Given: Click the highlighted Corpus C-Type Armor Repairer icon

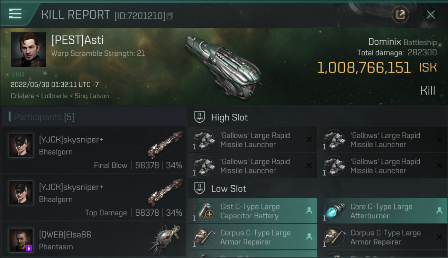Looking at the screenshot, I should (x=204, y=237).
